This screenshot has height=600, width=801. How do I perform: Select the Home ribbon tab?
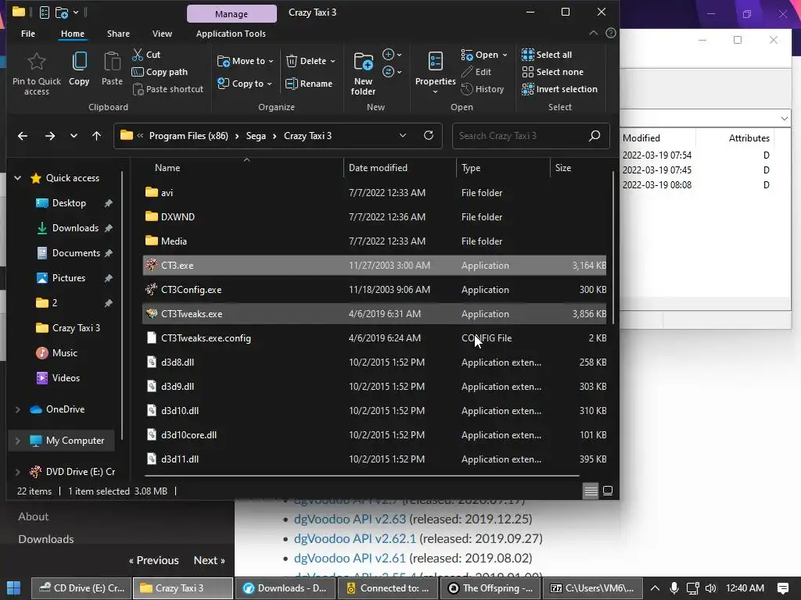[x=73, y=34]
